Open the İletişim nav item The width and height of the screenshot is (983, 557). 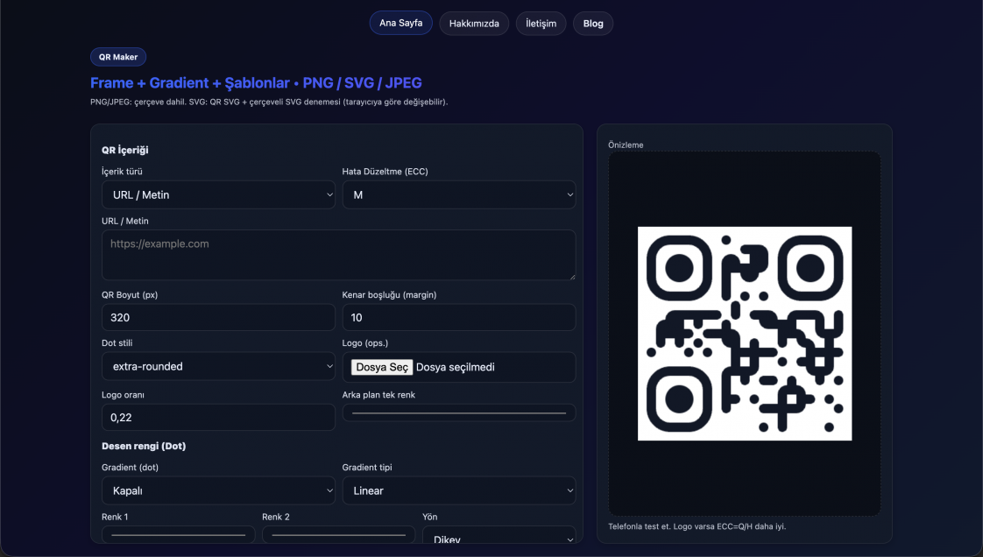click(541, 24)
